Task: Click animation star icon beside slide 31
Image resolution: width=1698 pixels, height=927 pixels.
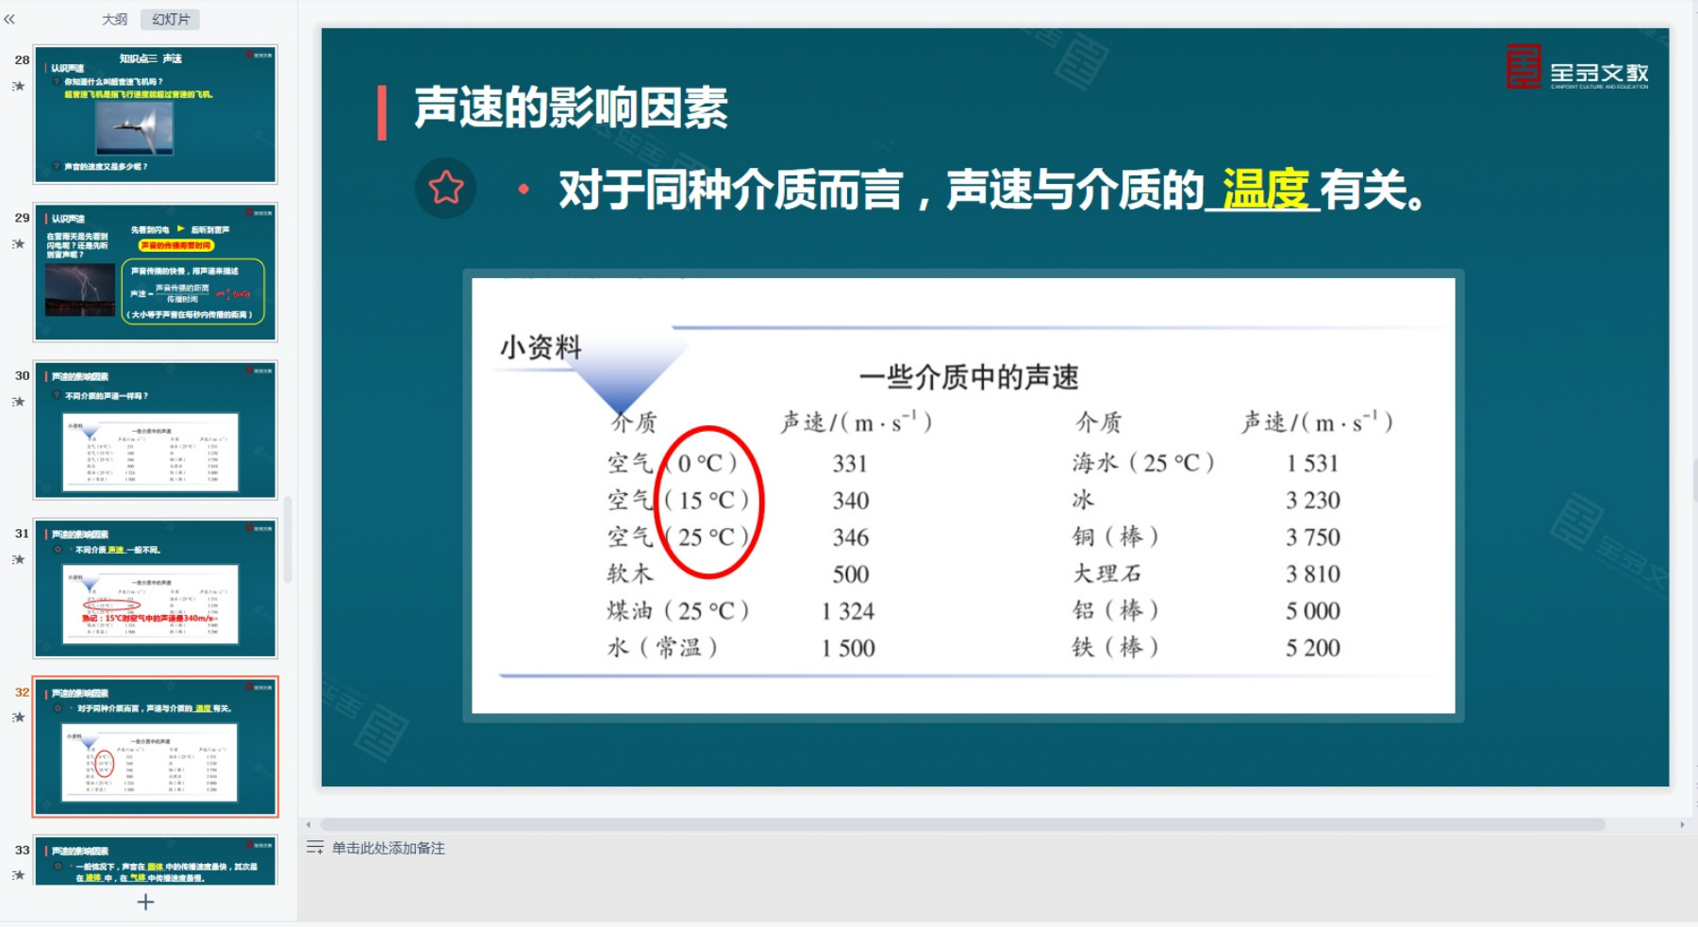Action: (18, 559)
